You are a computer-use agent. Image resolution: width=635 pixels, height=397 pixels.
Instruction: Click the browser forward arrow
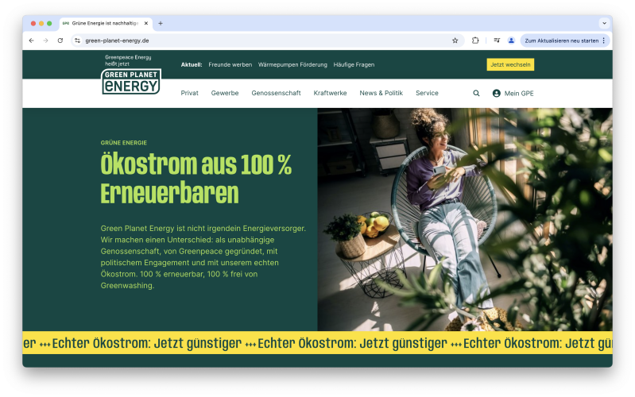pyautogui.click(x=46, y=40)
